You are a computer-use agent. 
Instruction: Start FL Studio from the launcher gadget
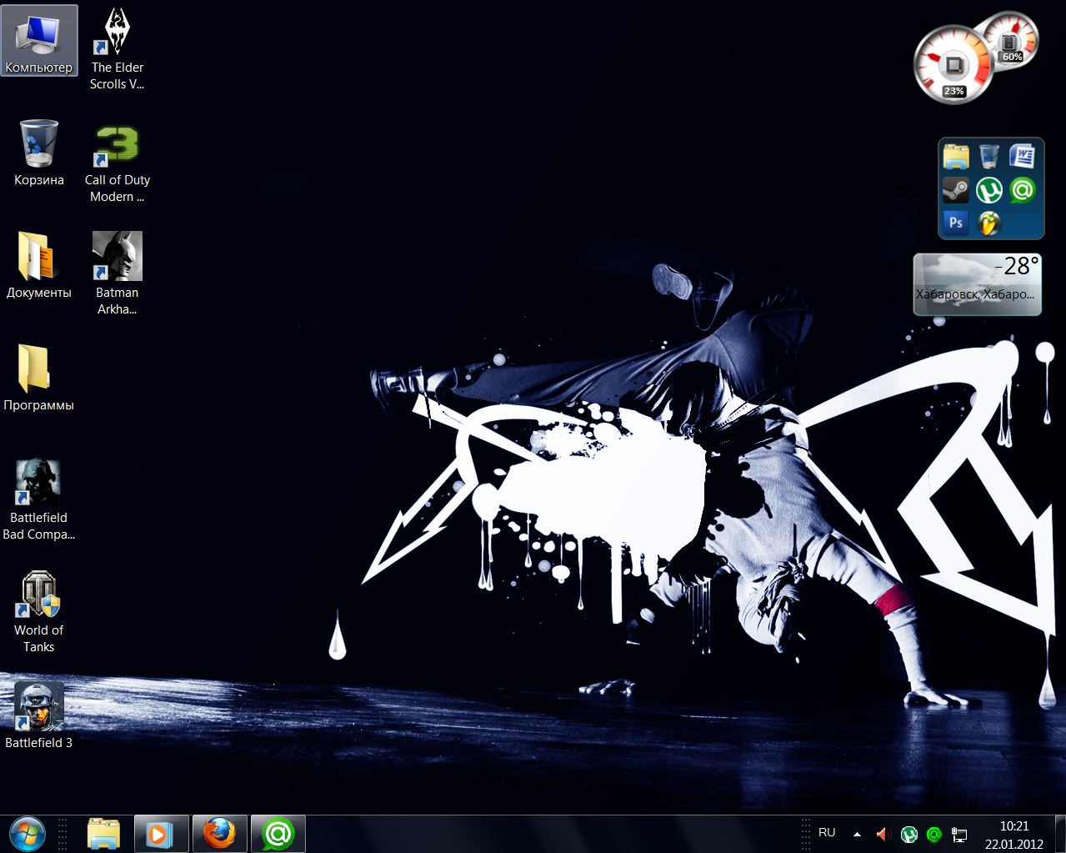[989, 223]
